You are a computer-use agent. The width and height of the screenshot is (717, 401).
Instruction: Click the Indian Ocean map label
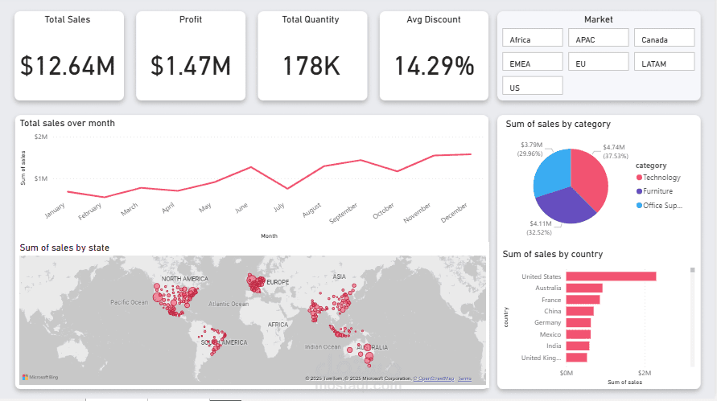click(323, 347)
